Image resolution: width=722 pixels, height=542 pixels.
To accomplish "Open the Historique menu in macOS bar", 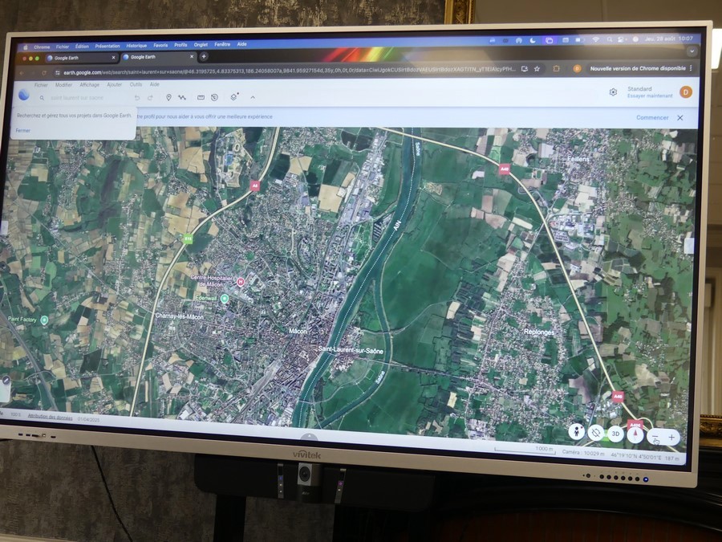I will (136, 46).
